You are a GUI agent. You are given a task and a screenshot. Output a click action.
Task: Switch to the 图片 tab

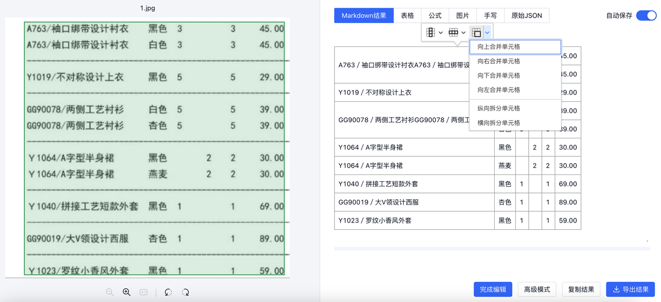pyautogui.click(x=463, y=15)
